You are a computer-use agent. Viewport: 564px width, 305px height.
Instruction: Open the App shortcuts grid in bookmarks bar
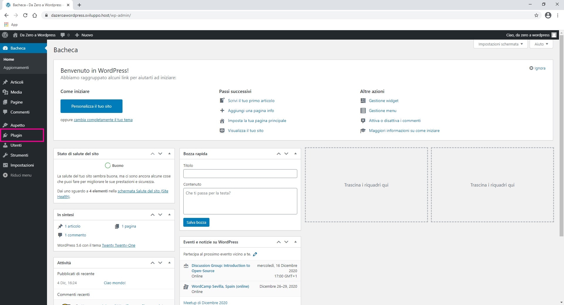click(6, 25)
